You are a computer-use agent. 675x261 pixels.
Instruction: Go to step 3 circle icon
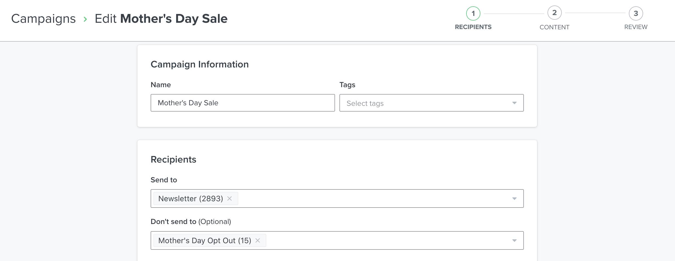636,13
